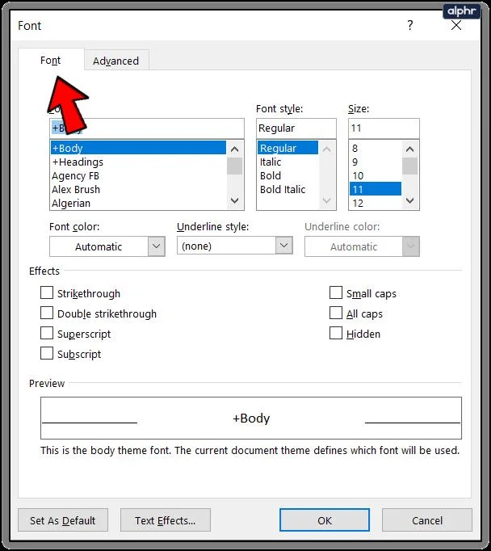Click the size list scrollbar thumb

409,166
